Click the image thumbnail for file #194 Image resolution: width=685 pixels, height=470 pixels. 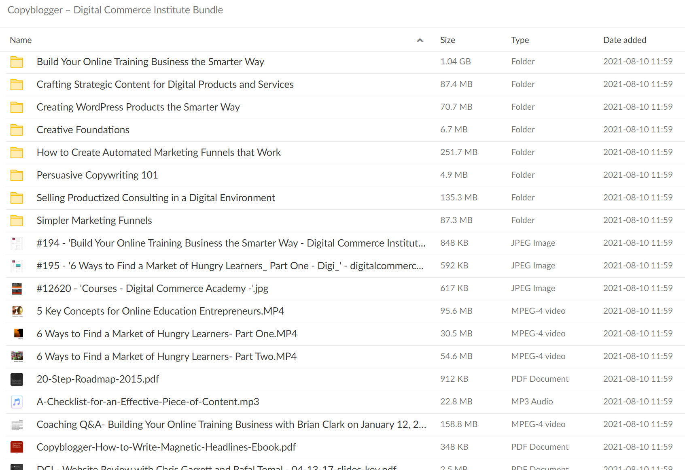17,243
